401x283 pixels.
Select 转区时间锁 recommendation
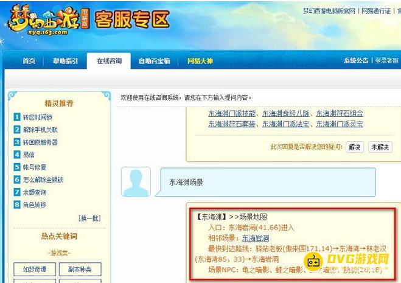point(38,117)
